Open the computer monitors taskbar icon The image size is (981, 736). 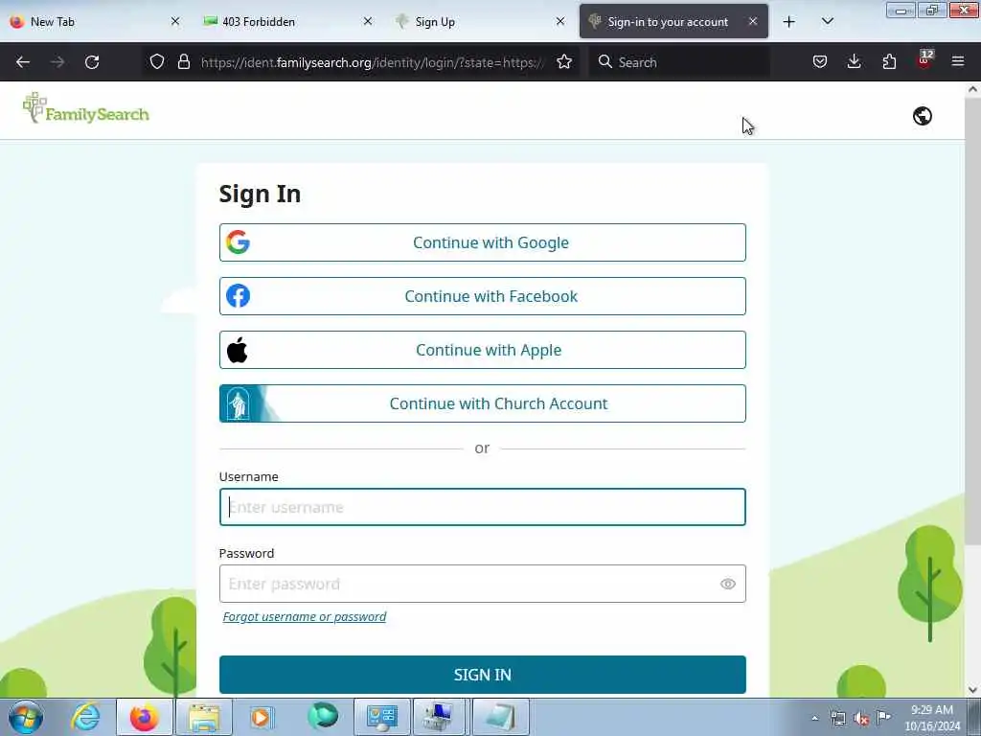(x=439, y=717)
